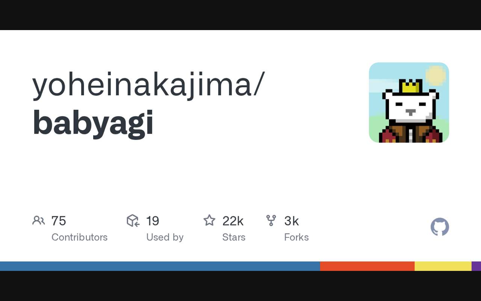Click the orange-red language bar segment
Viewport: 481px width, 301px height.
click(367, 266)
